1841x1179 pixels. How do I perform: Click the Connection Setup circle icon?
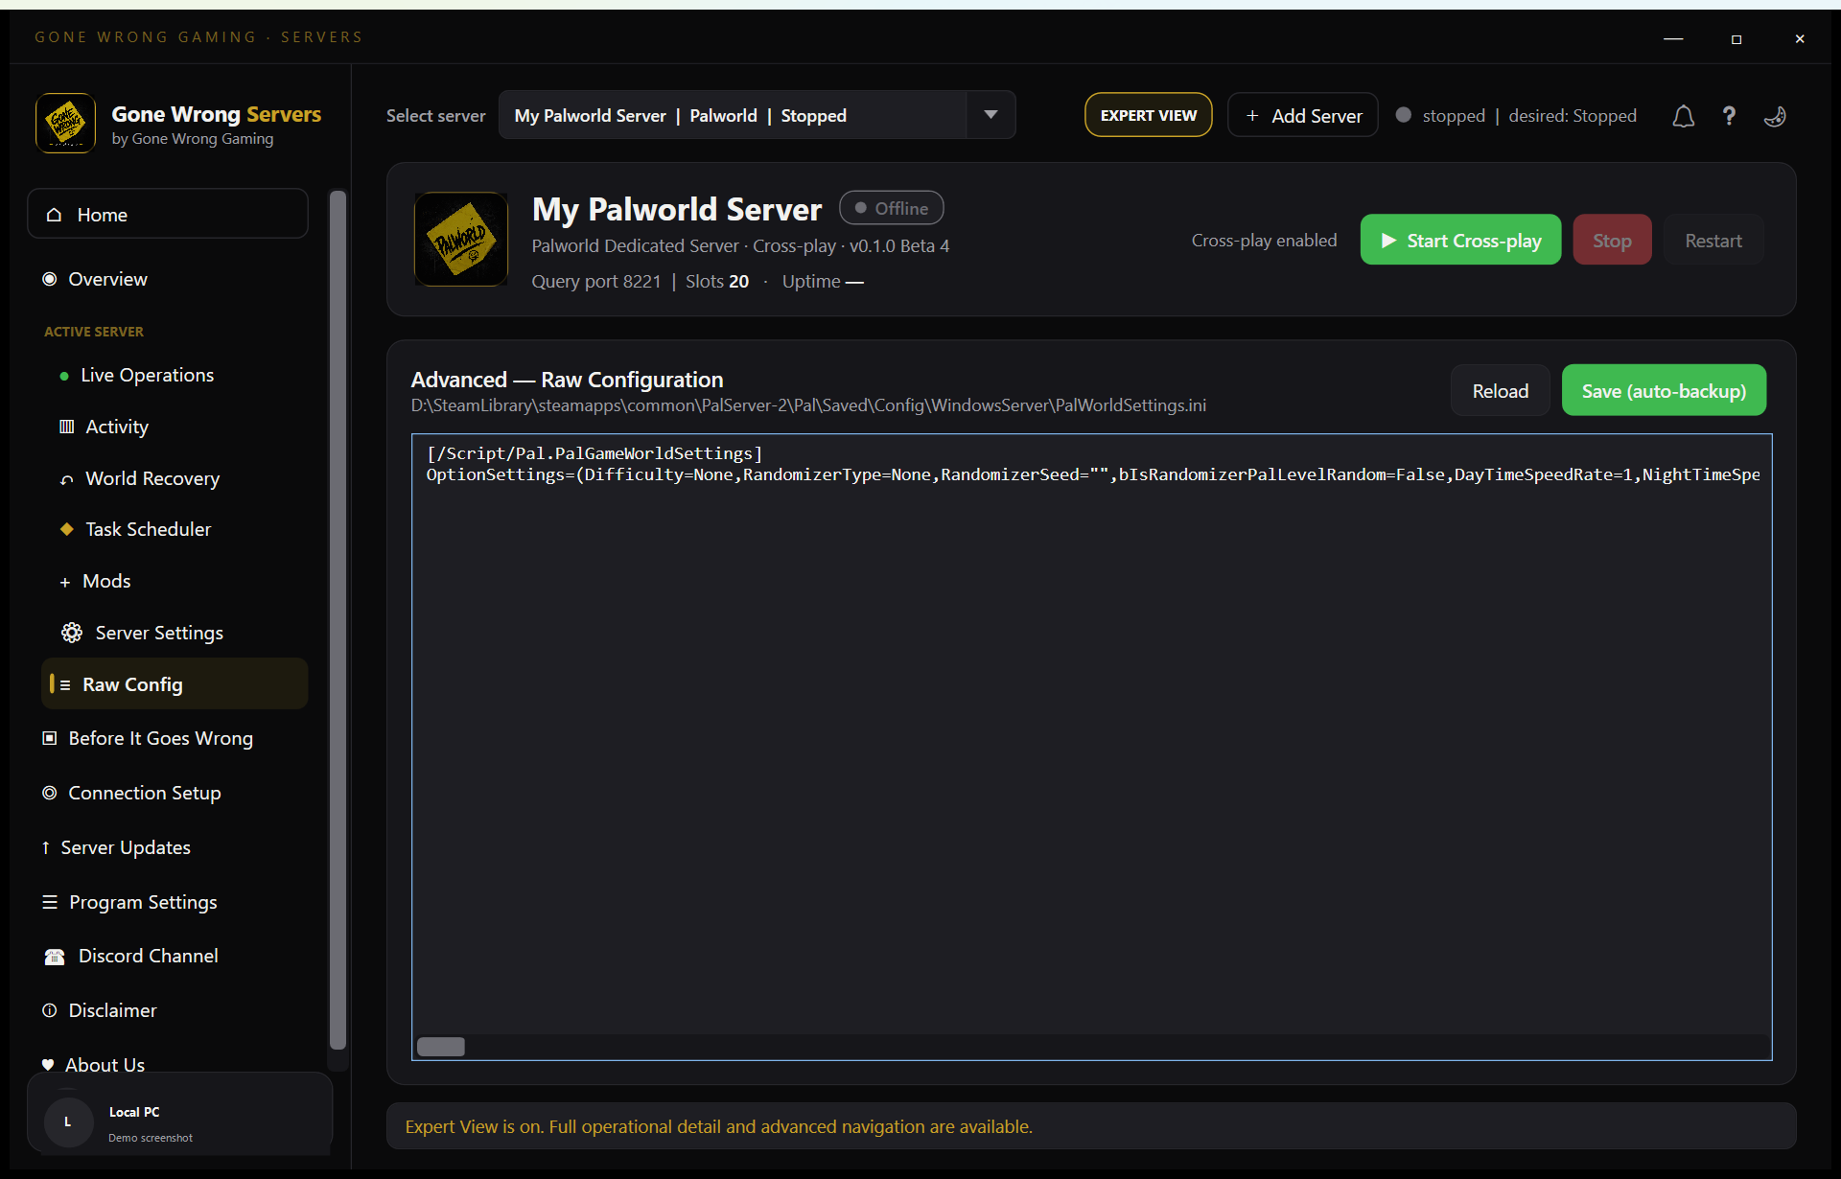point(50,793)
